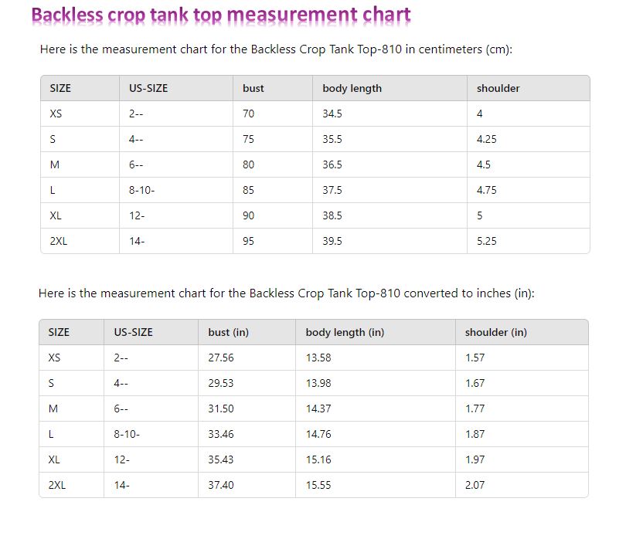
Task: Click the "bust (in)" column header
Action: (228, 332)
